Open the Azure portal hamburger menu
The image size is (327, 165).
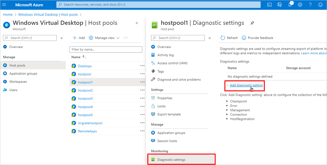[4, 5]
